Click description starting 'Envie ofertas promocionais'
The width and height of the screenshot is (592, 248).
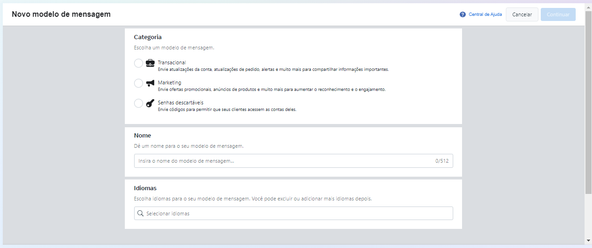(272, 90)
